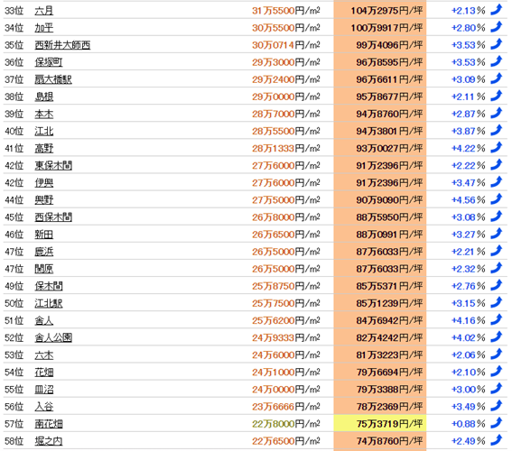Open the 入谷 link
Image resolution: width=512 pixels, height=451 pixels.
43,406
